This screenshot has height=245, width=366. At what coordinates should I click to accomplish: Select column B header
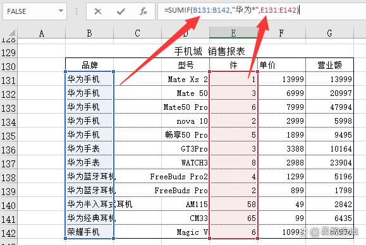89,33
